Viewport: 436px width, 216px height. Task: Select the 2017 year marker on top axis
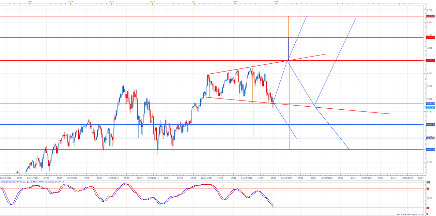(x=194, y=2)
